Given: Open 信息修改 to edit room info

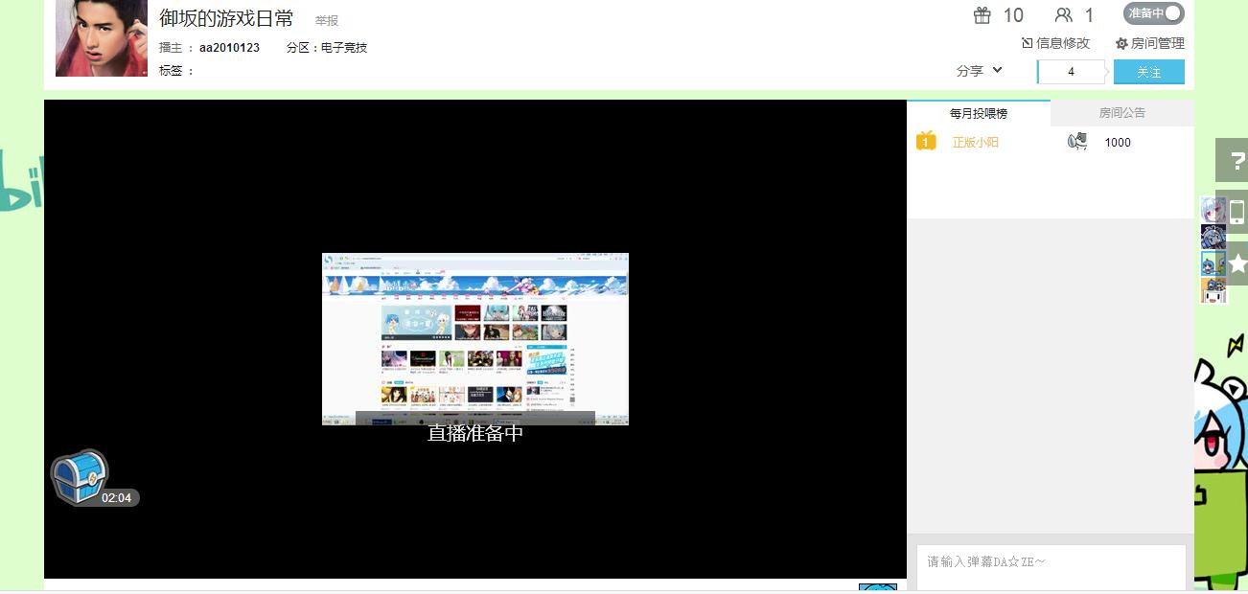Looking at the screenshot, I should click(x=1056, y=43).
